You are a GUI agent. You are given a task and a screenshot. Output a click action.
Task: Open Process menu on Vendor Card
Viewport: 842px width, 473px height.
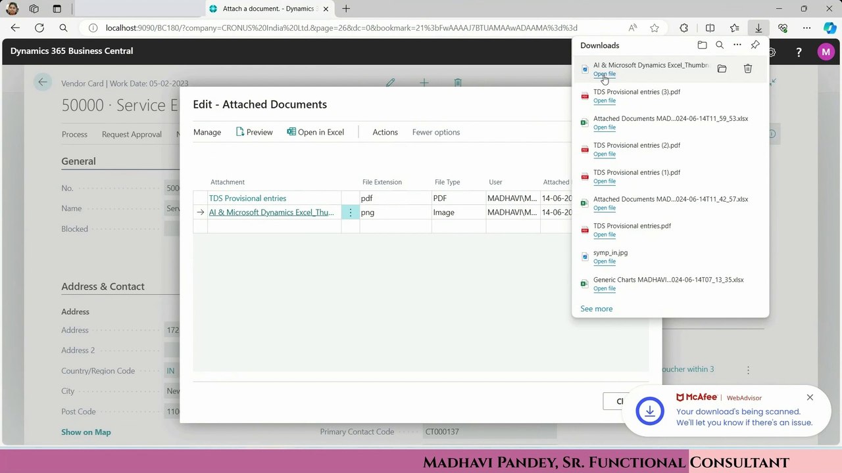[74, 134]
